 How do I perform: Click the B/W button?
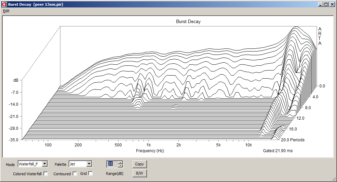139,174
